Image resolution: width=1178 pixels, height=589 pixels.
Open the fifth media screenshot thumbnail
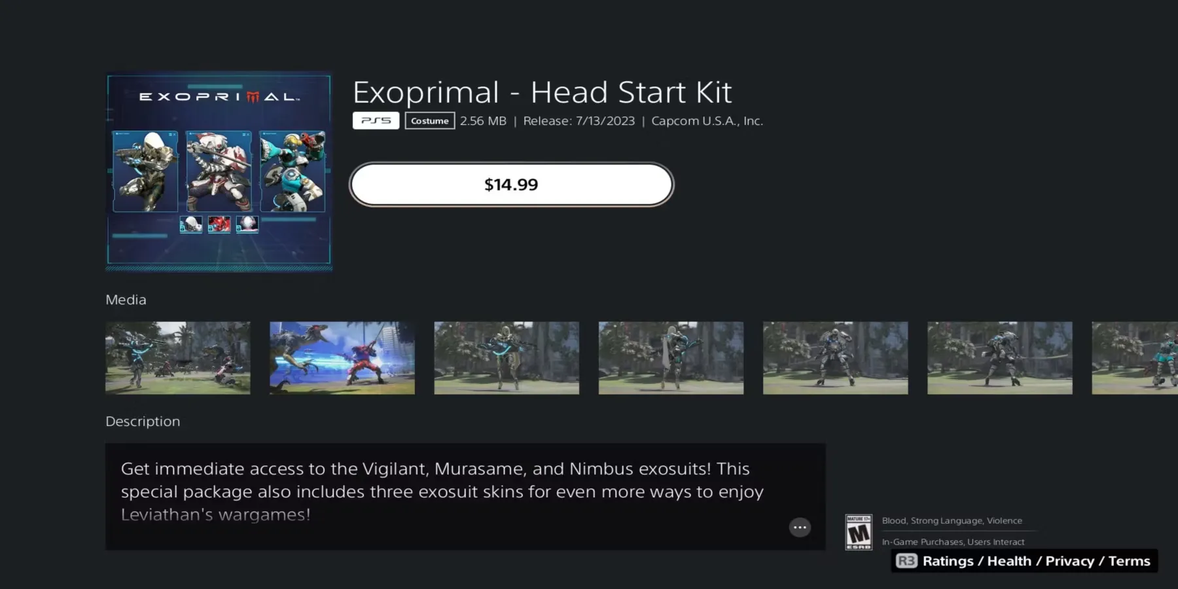tap(836, 358)
